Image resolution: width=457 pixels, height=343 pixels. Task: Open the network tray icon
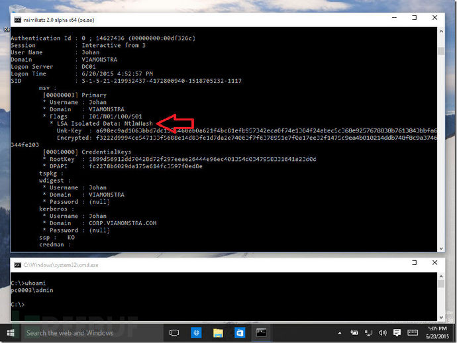click(368, 333)
